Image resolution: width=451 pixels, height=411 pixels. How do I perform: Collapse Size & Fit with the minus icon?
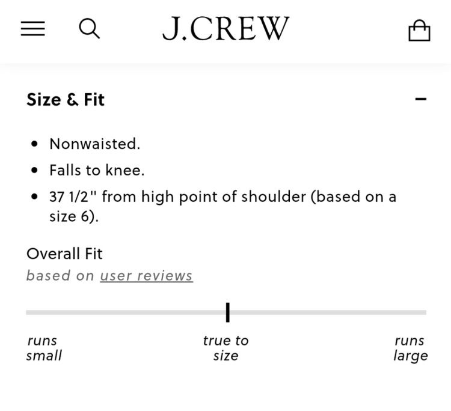(420, 99)
